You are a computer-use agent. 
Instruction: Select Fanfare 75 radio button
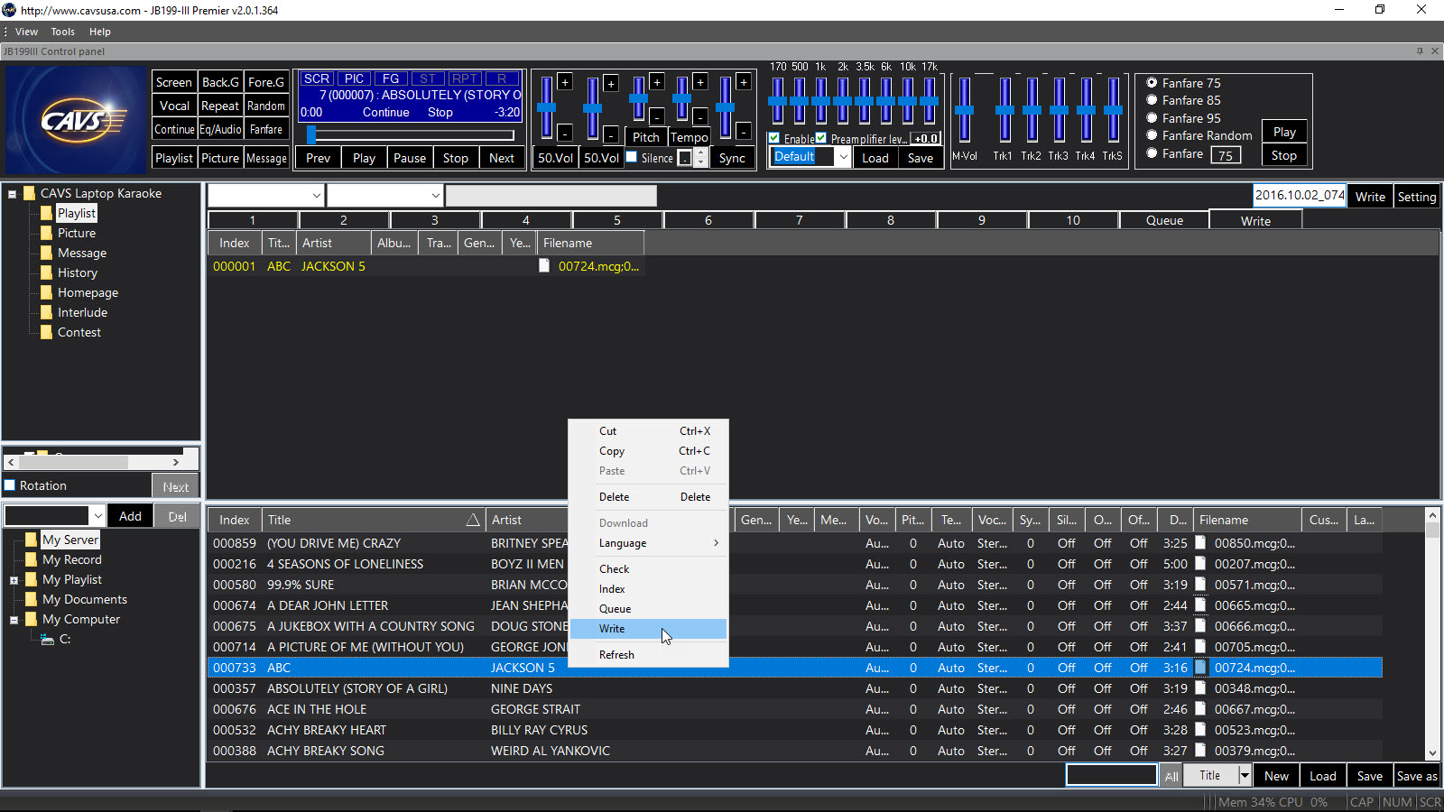coord(1152,82)
